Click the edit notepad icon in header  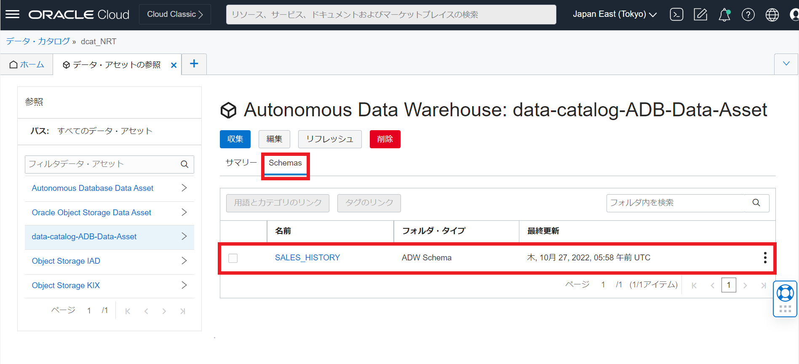(x=700, y=14)
